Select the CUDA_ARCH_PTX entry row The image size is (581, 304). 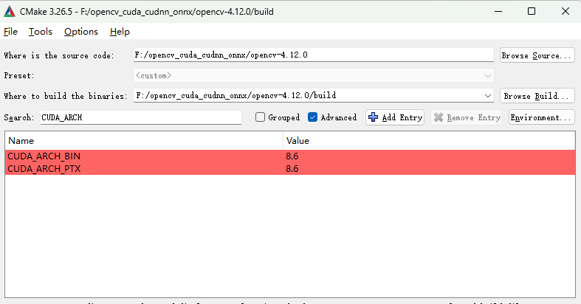coord(145,169)
